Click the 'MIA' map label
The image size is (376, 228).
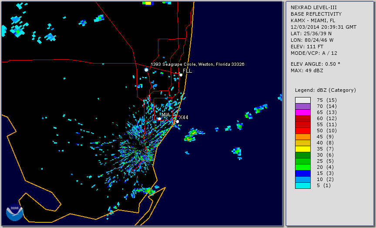[166, 114]
